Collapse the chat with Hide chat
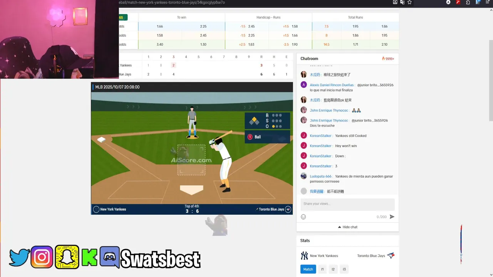Screen dimensions: 493x277 347,227
